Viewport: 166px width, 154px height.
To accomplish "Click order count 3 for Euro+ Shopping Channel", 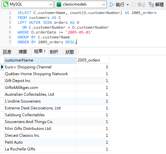I will point(93,67).
